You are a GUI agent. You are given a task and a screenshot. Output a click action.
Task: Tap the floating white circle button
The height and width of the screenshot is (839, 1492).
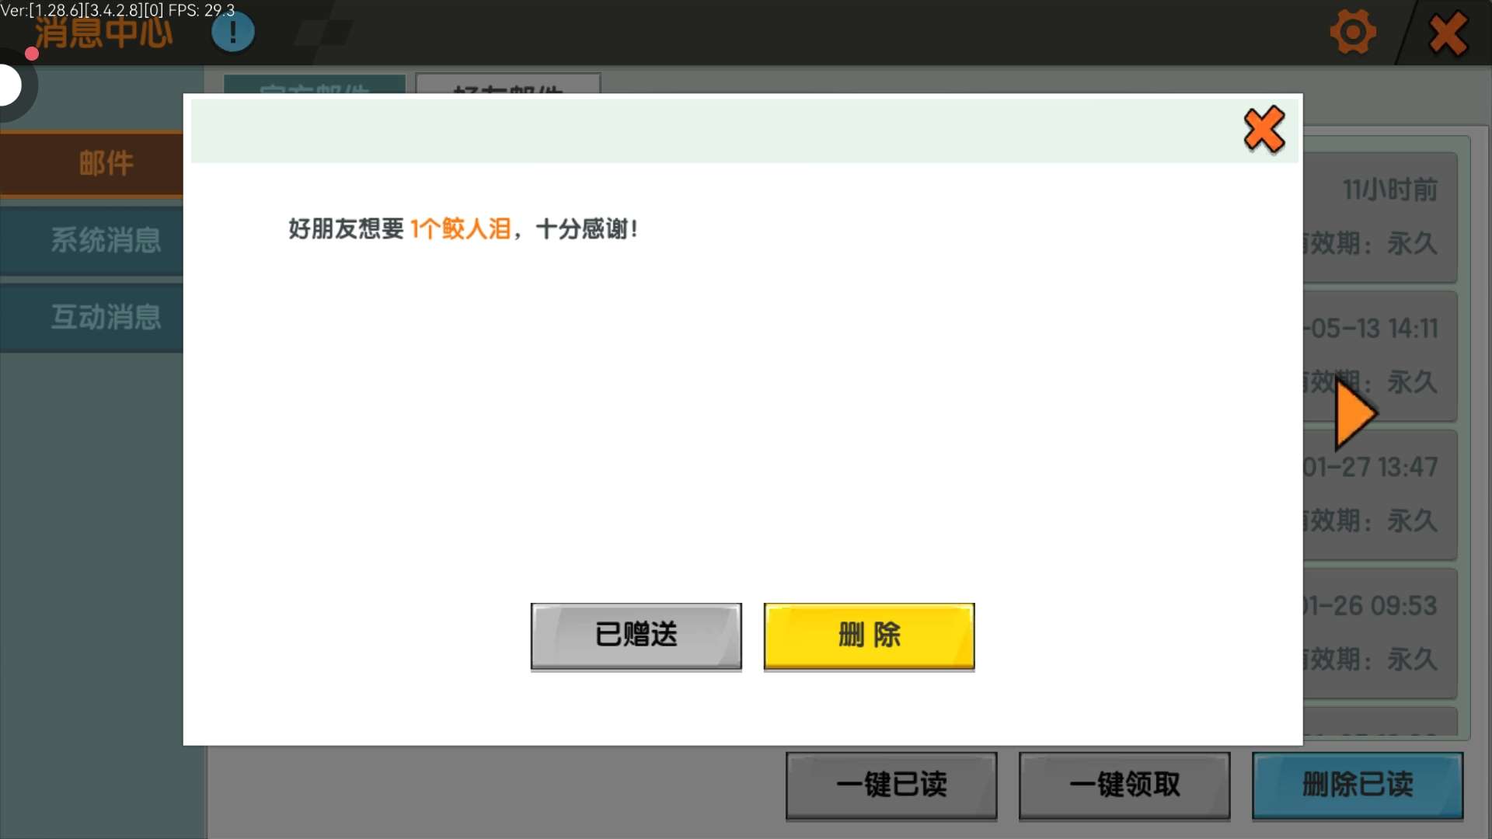tap(9, 85)
